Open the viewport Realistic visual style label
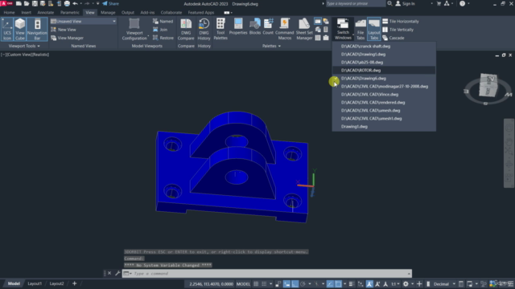 point(41,55)
